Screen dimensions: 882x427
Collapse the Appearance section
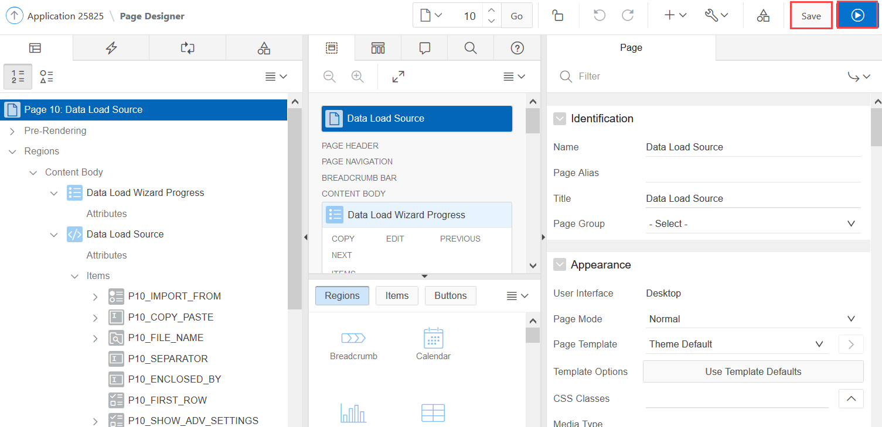pyautogui.click(x=560, y=265)
